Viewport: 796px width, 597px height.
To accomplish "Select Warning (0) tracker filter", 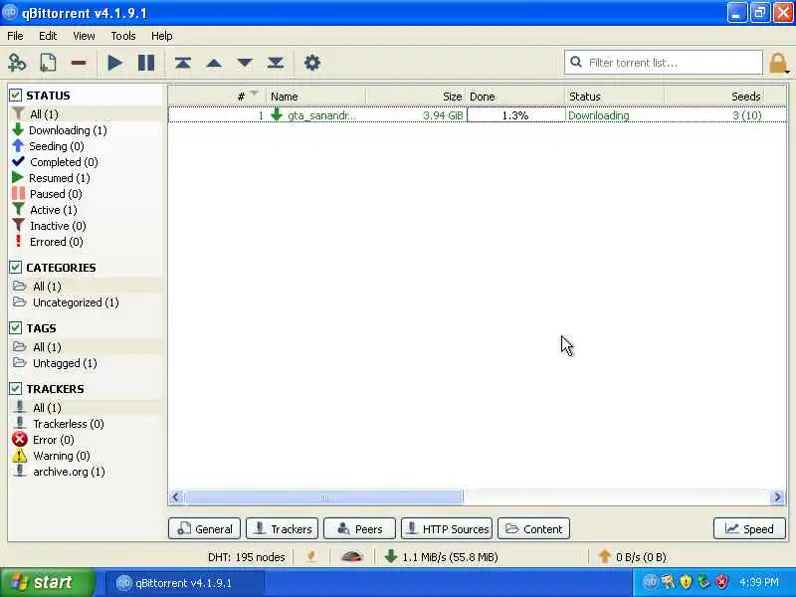I will click(x=52, y=456).
